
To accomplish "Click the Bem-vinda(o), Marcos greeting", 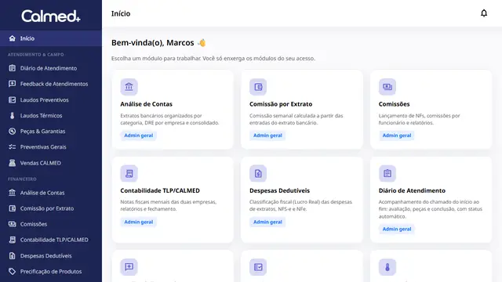I will coord(158,42).
